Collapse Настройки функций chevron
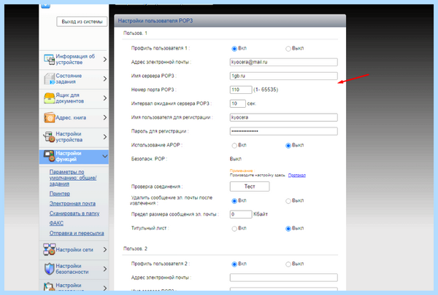 (104, 156)
